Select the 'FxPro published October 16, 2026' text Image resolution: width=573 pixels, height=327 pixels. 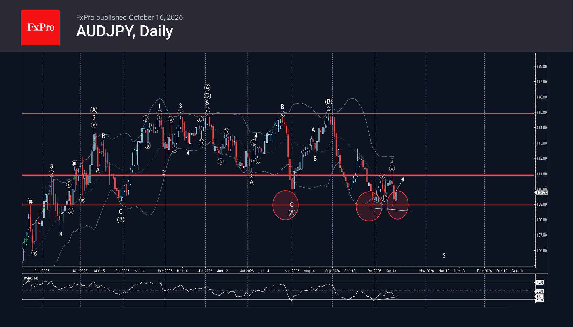[129, 17]
